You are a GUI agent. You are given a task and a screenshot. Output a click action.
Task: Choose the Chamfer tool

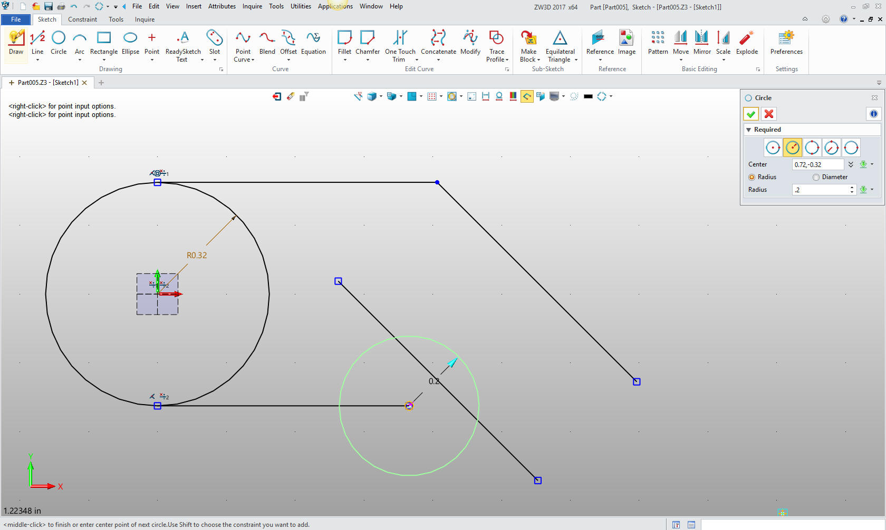[367, 43]
